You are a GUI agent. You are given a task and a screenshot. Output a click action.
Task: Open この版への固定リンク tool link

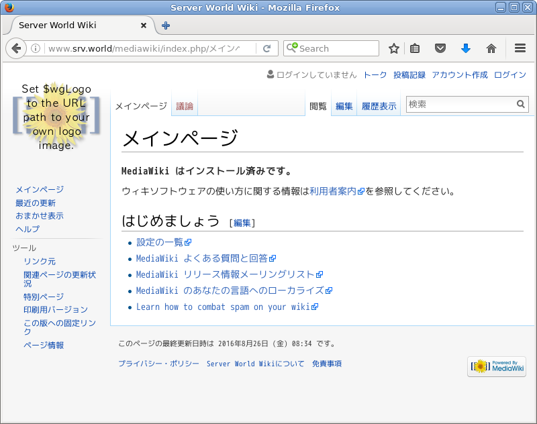[60, 327]
